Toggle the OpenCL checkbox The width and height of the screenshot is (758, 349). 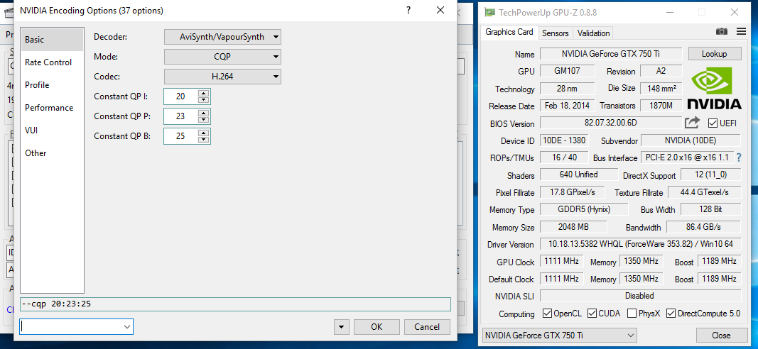tap(547, 314)
